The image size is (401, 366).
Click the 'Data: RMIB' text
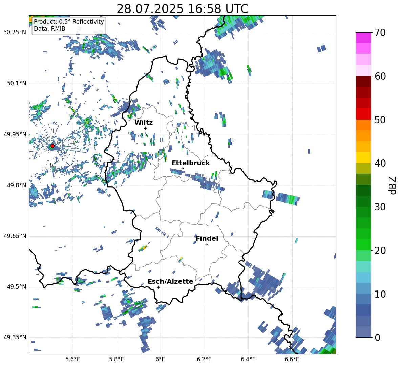pos(49,29)
